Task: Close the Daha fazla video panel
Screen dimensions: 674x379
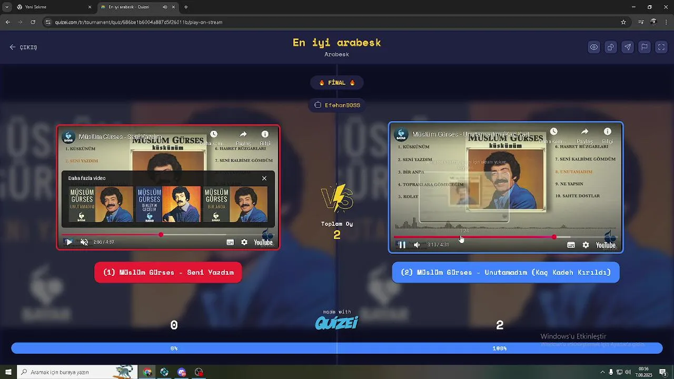Action: [x=264, y=178]
